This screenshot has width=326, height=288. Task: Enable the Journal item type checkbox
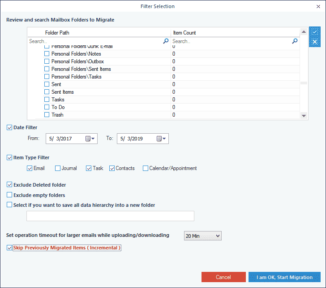(x=58, y=168)
